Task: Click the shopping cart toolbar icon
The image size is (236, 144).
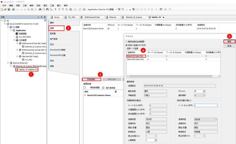Action: [166, 9]
